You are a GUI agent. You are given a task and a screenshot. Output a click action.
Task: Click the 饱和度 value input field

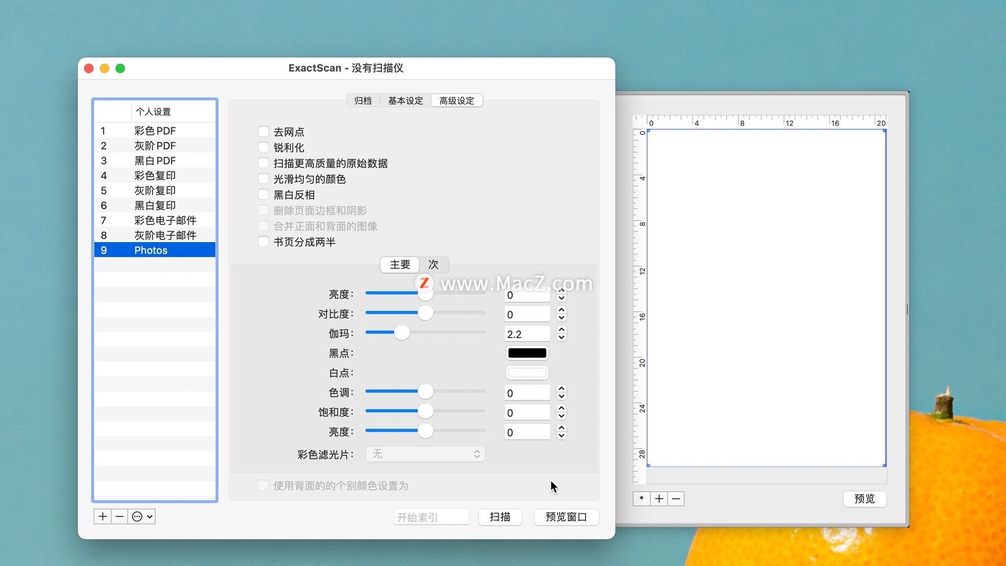(527, 412)
